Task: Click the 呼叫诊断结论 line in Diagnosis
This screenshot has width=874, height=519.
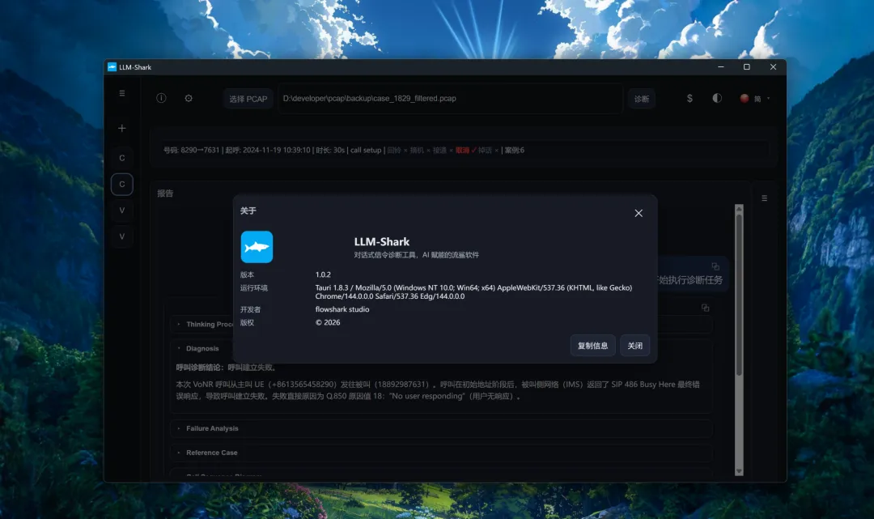Action: pos(227,368)
